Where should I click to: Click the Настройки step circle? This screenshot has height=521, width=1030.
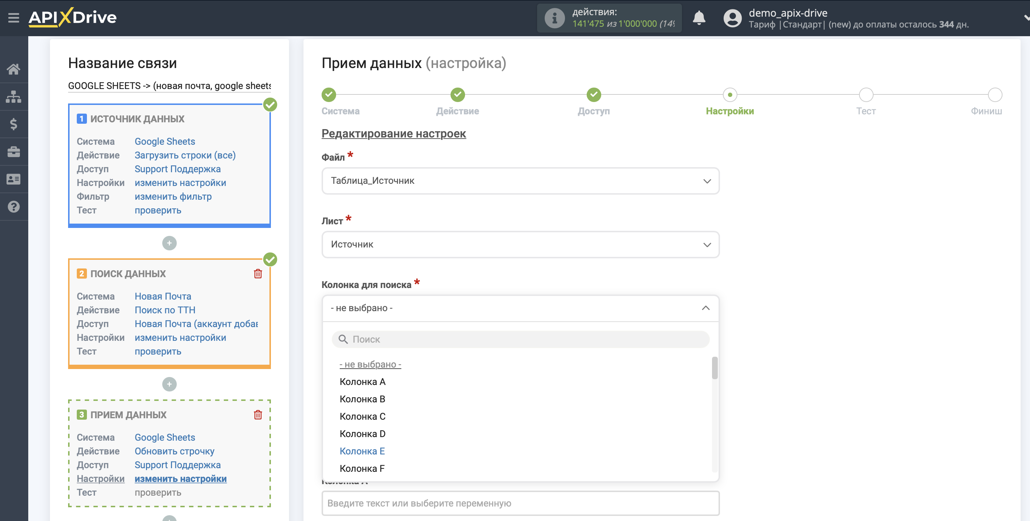[x=730, y=95]
